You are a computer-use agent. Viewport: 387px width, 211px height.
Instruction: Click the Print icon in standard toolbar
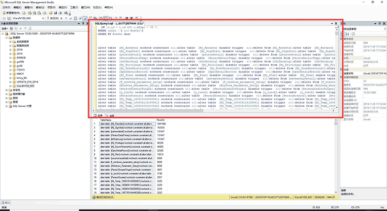tap(60, 13)
